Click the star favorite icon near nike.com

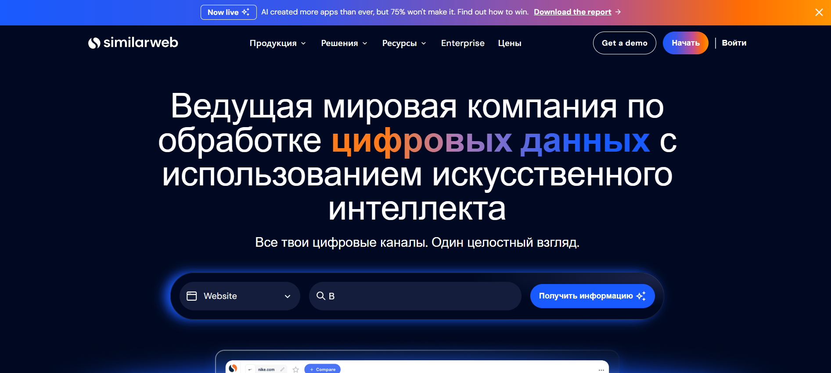click(296, 369)
